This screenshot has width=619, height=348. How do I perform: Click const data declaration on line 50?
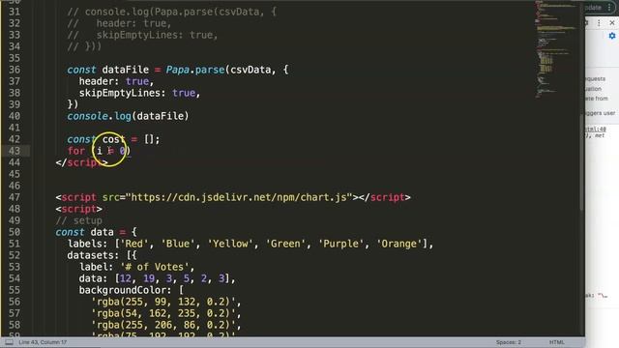84,232
